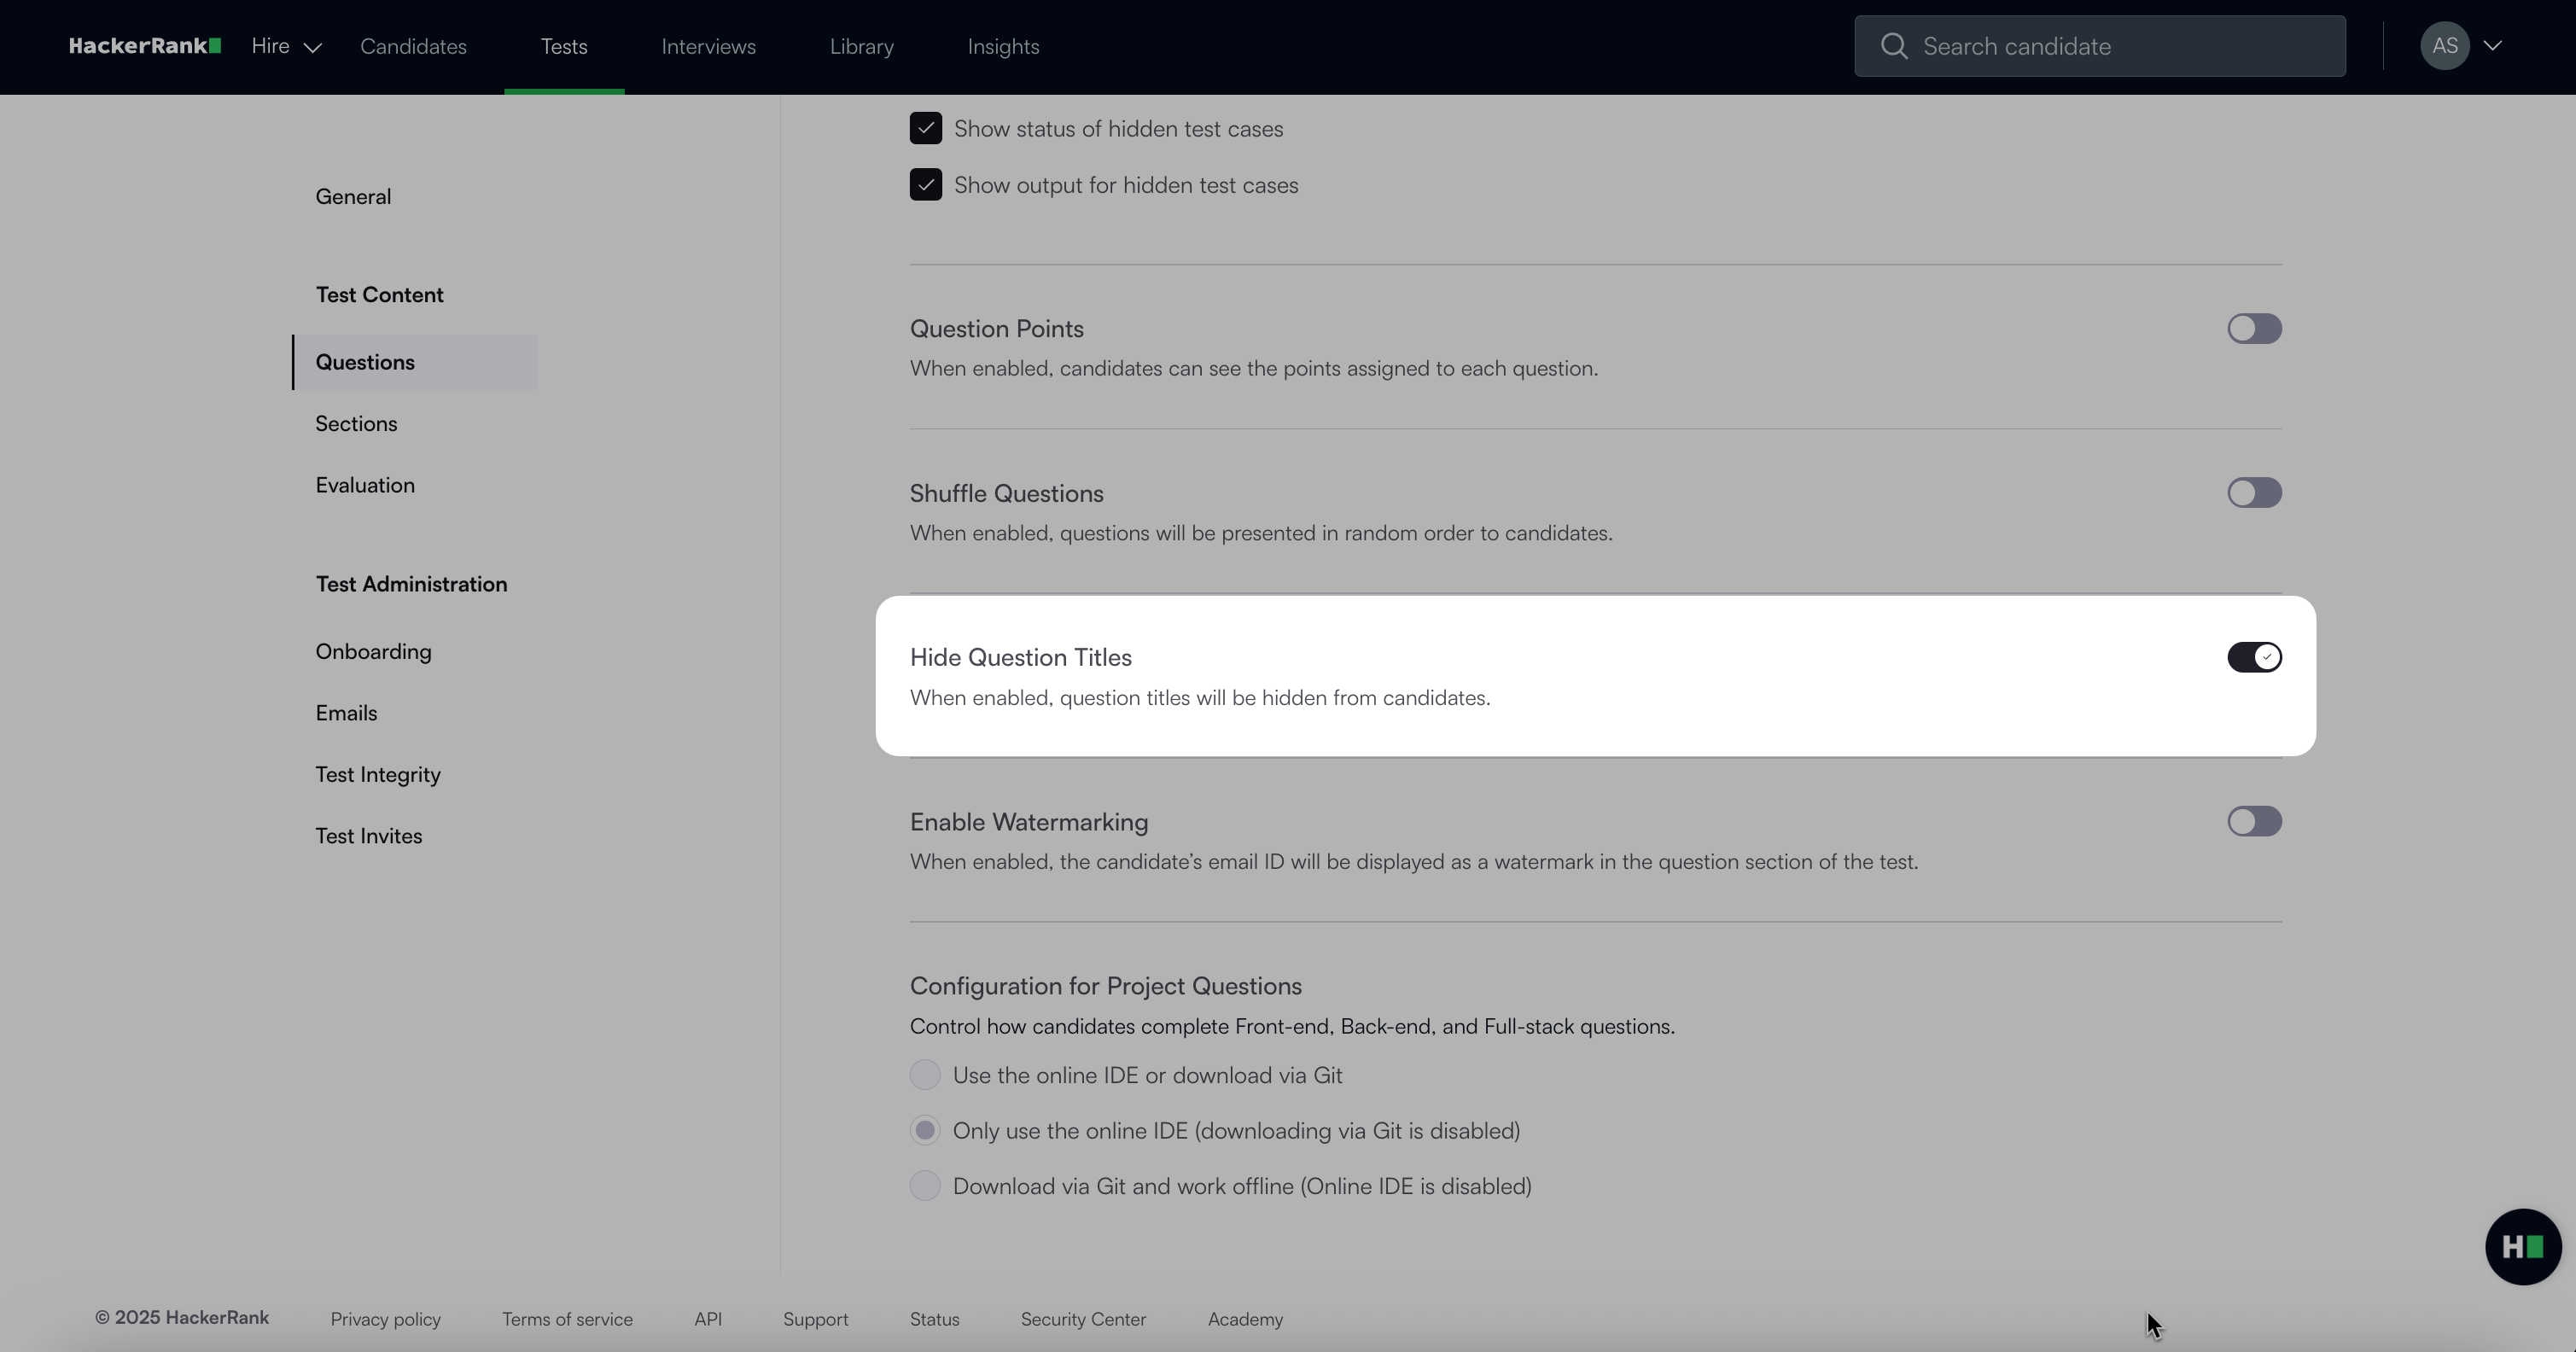Open the Interviews tab

click(708, 46)
